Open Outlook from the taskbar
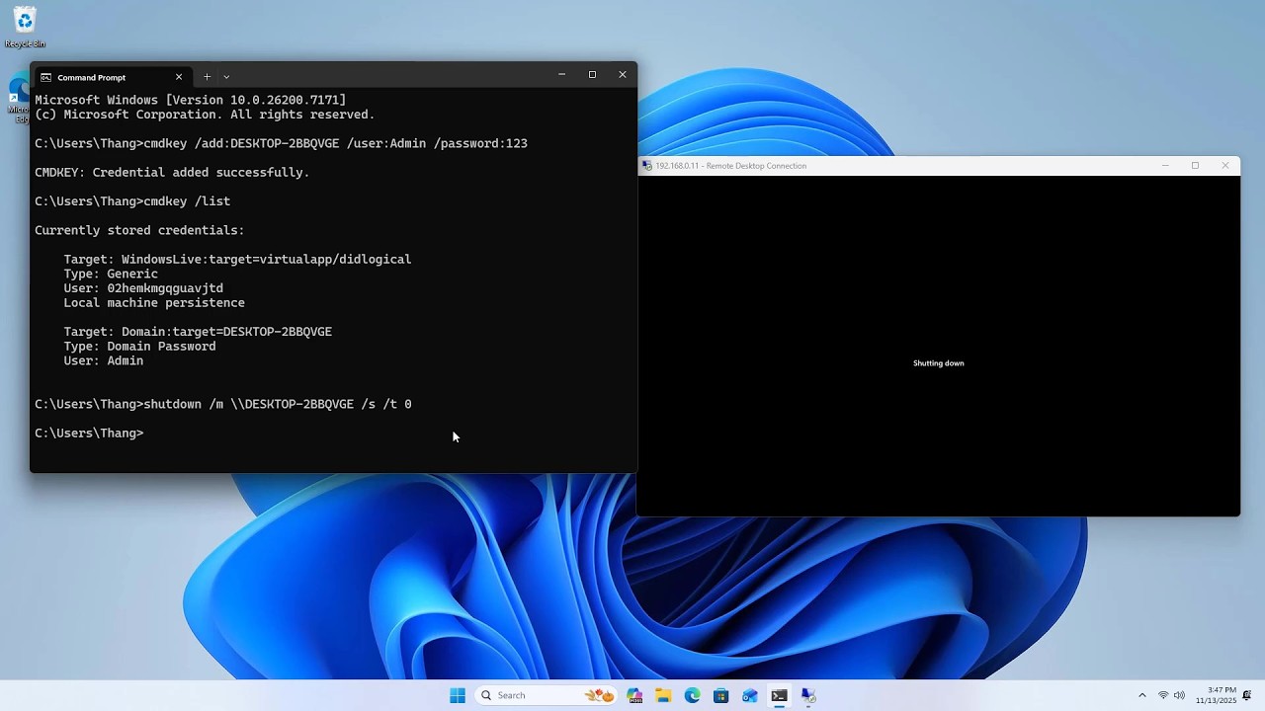Image resolution: width=1265 pixels, height=711 pixels. 750,695
